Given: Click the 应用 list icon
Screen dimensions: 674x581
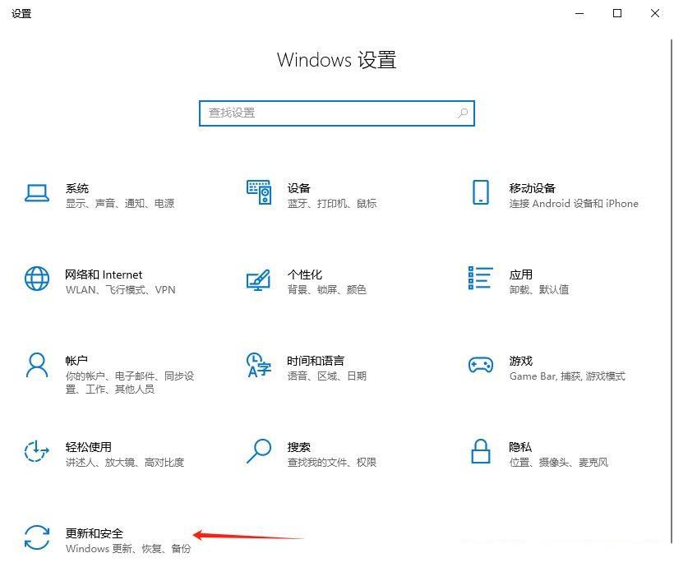Looking at the screenshot, I should (480, 278).
